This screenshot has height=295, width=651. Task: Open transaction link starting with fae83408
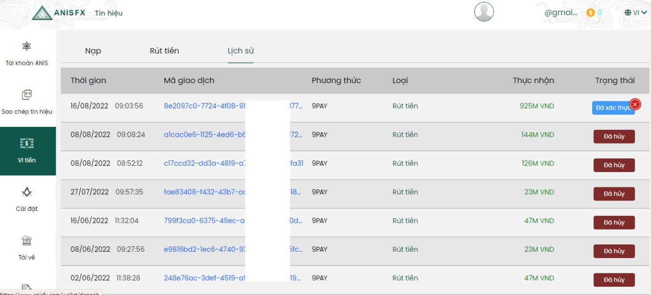coord(204,192)
